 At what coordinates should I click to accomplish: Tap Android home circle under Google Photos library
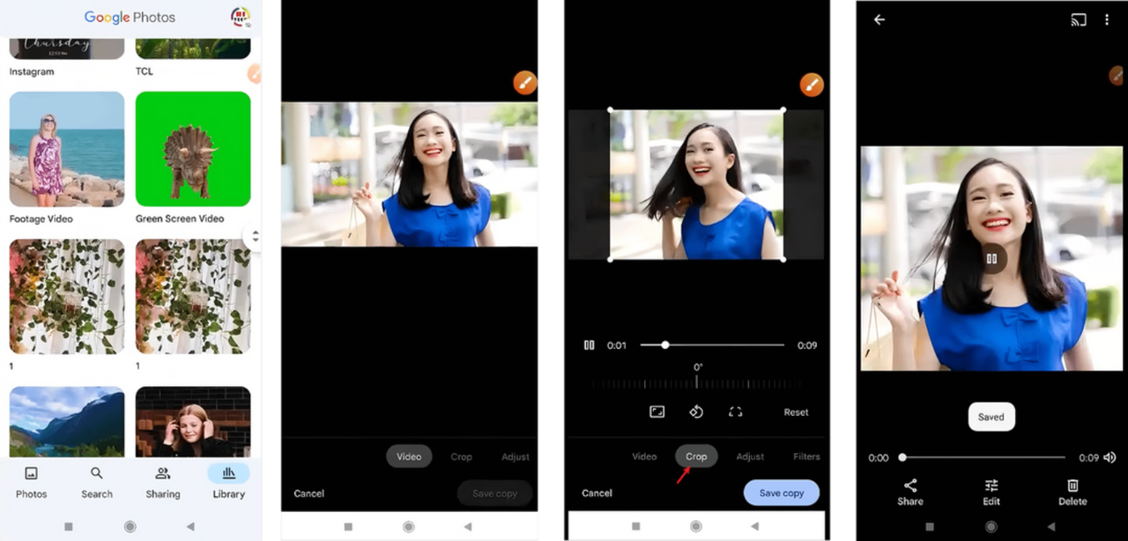[130, 526]
